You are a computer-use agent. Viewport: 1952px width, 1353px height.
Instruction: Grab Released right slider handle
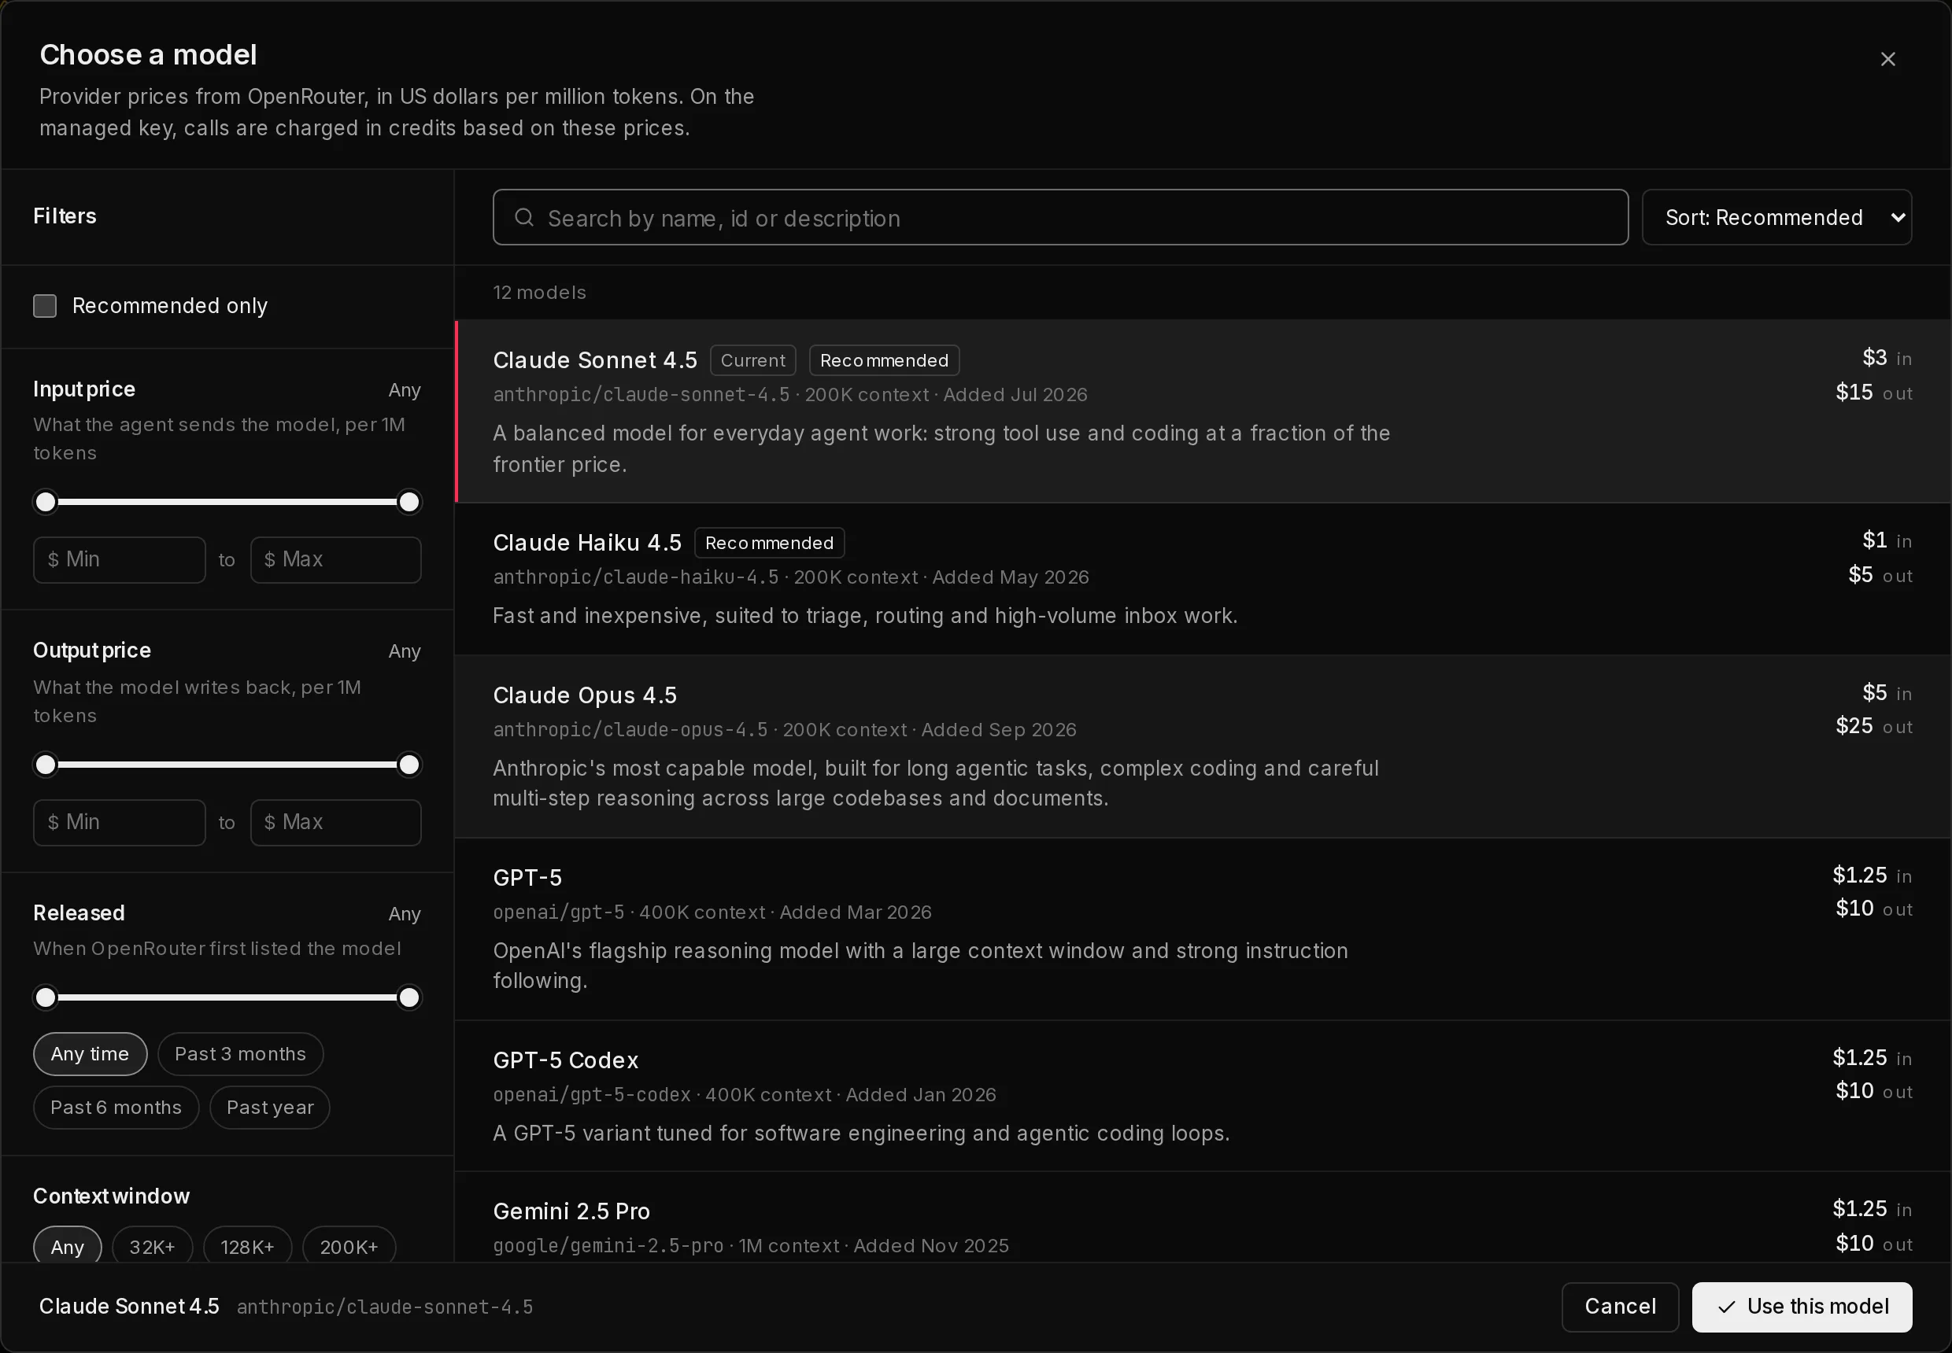pos(409,997)
